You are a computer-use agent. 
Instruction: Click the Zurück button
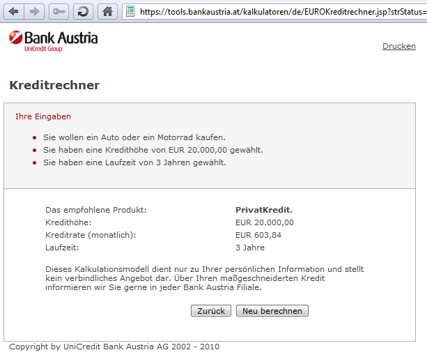point(211,311)
